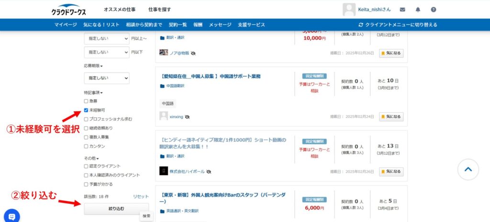Viewport: 490px width, 222px height.
Task: Collapse the その他 section header
Action: pyautogui.click(x=91, y=159)
